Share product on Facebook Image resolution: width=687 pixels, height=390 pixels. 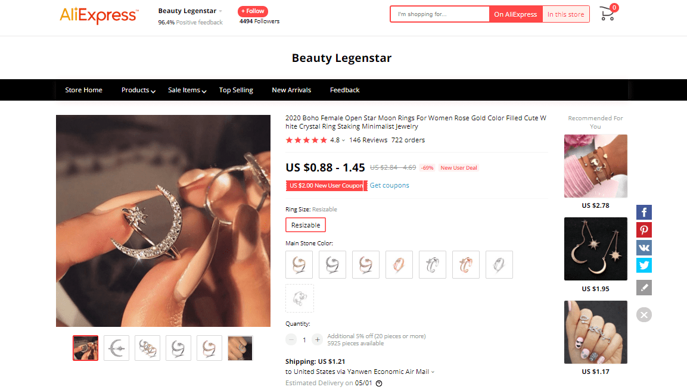[x=644, y=213]
